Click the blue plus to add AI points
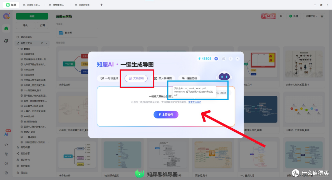The image size is (332, 180). 216,58
